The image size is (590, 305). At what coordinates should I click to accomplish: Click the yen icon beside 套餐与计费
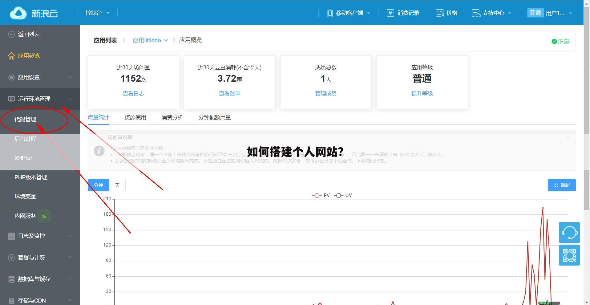11,258
